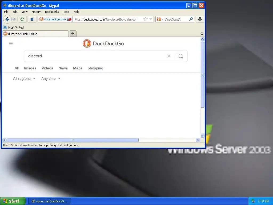
Task: Click the mixed content warning icon
Action: tap(69, 19)
